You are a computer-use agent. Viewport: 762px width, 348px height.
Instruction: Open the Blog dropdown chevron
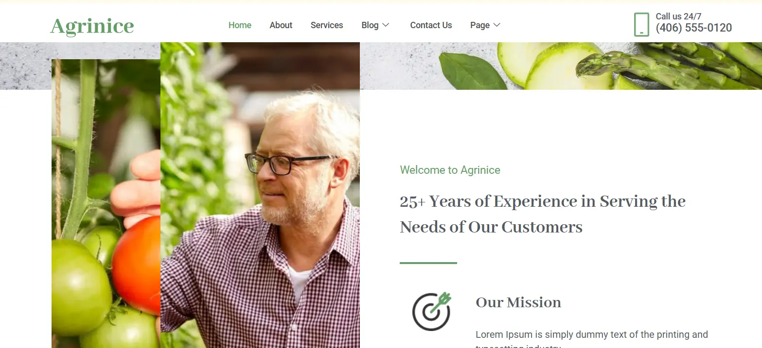click(386, 25)
